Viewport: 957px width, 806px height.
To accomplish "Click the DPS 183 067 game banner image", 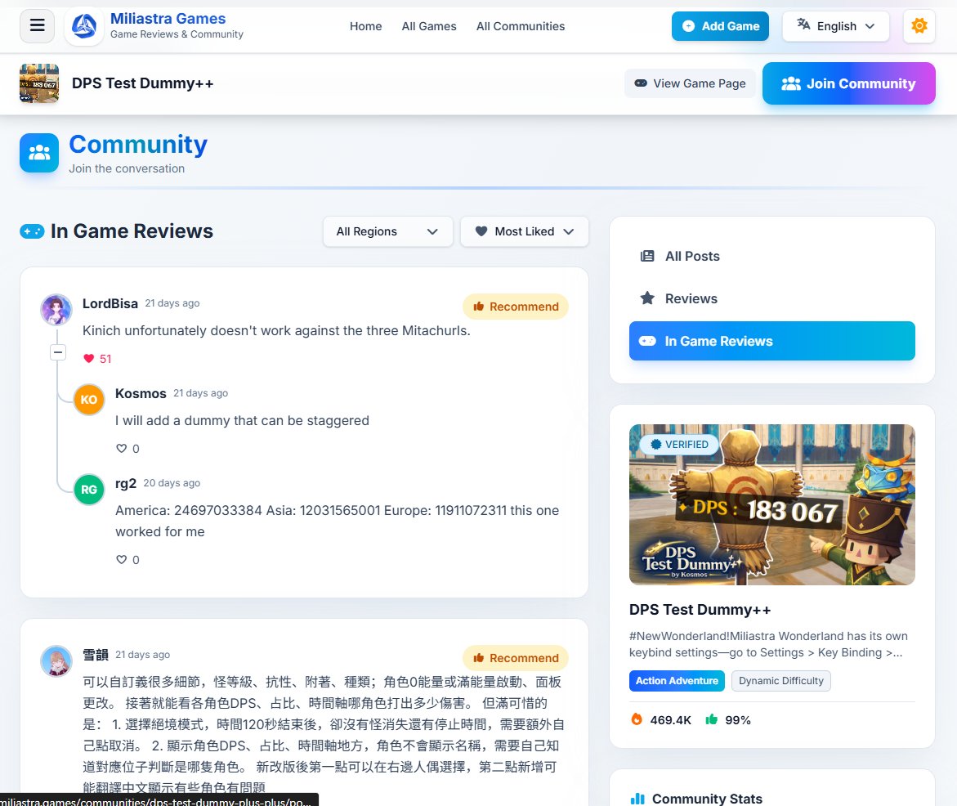I will (x=772, y=504).
